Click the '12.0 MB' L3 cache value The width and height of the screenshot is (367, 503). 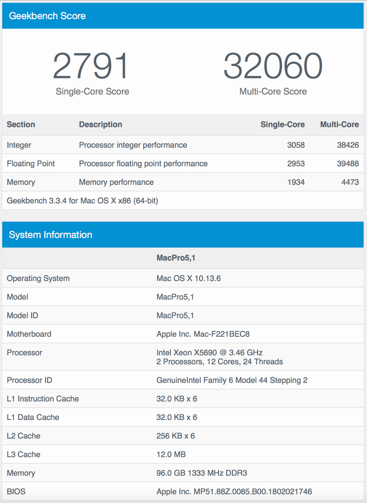pos(171,455)
